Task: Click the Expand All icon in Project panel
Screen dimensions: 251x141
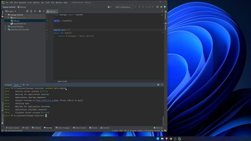Action: 31,11
